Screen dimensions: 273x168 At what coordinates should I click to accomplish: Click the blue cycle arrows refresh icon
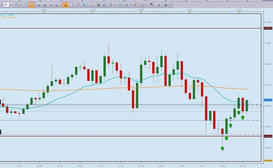point(104,5)
